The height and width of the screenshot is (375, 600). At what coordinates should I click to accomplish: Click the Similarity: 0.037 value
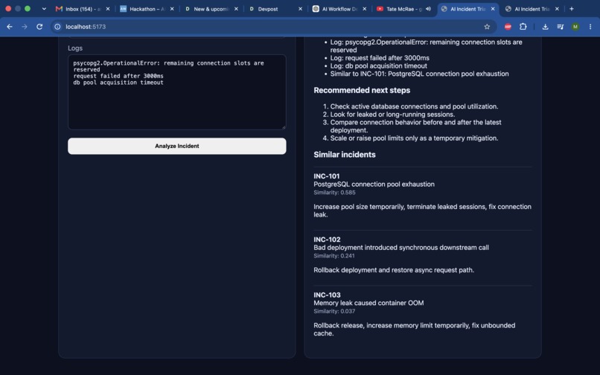click(x=334, y=311)
